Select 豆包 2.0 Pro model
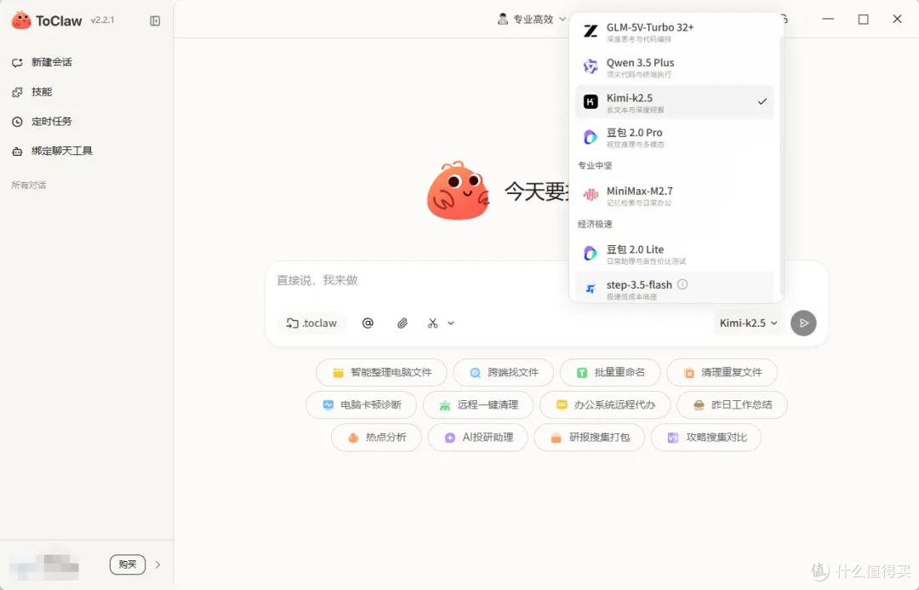This screenshot has width=919, height=590. click(x=675, y=137)
